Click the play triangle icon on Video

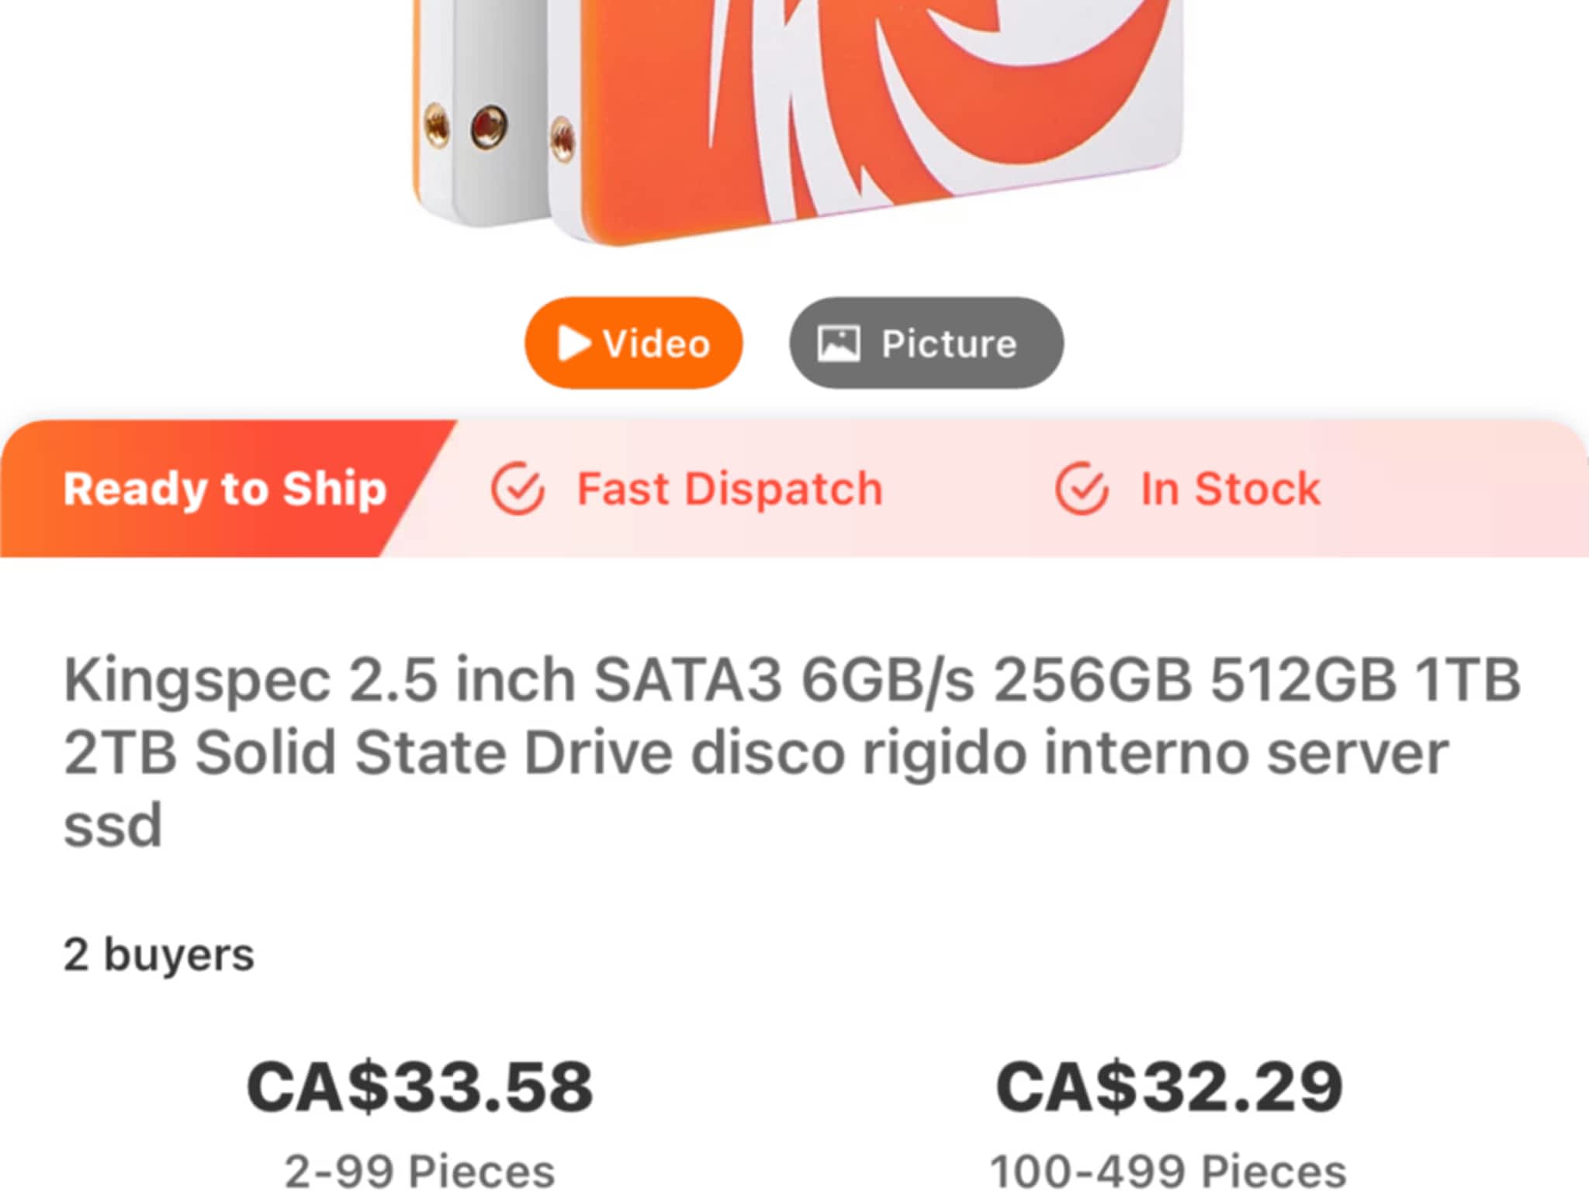pos(574,343)
